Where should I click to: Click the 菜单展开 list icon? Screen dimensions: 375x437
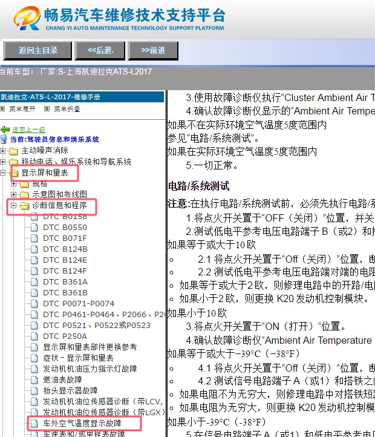[x=2, y=109]
